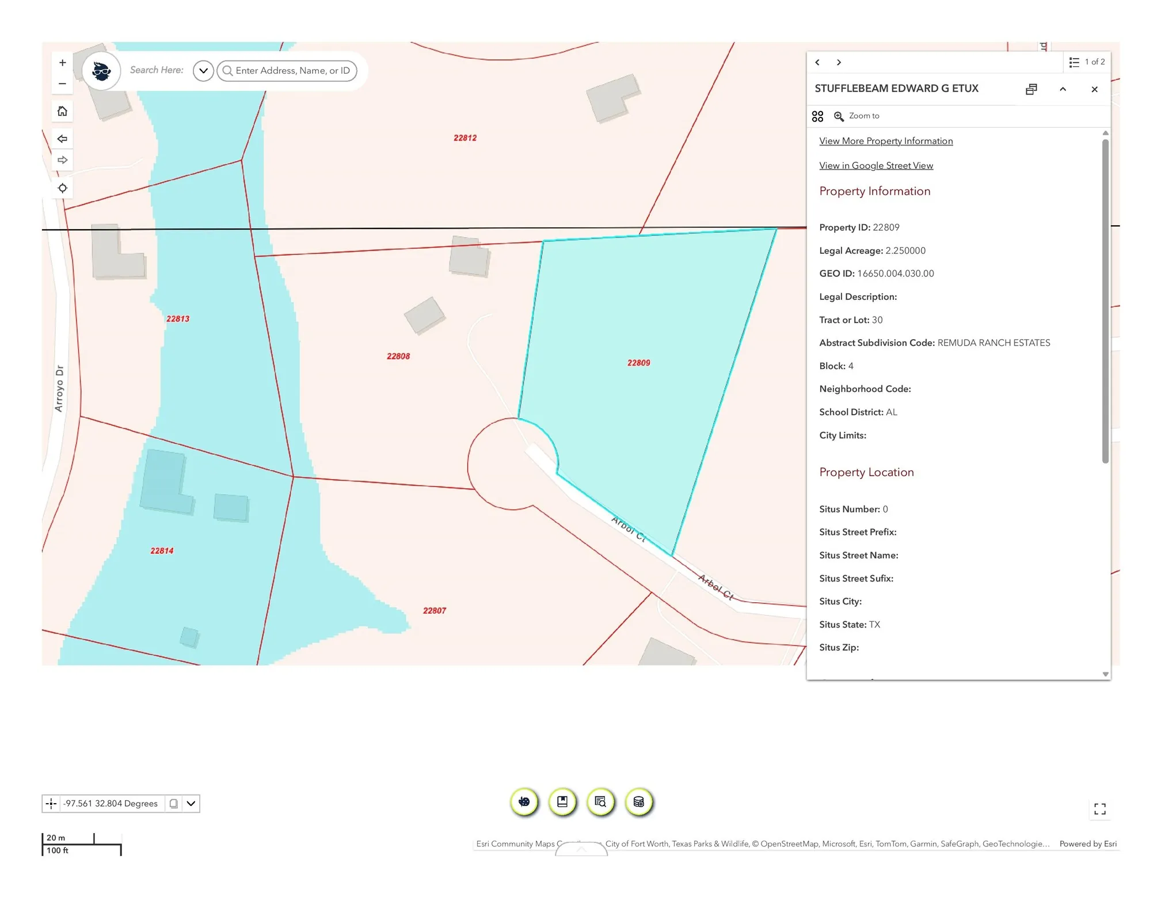Select parcel labeled 22814
Screen dimensions: 1161x897
coord(162,551)
